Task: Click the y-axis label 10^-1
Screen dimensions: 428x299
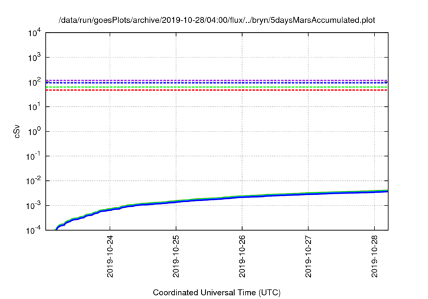Action: point(33,157)
